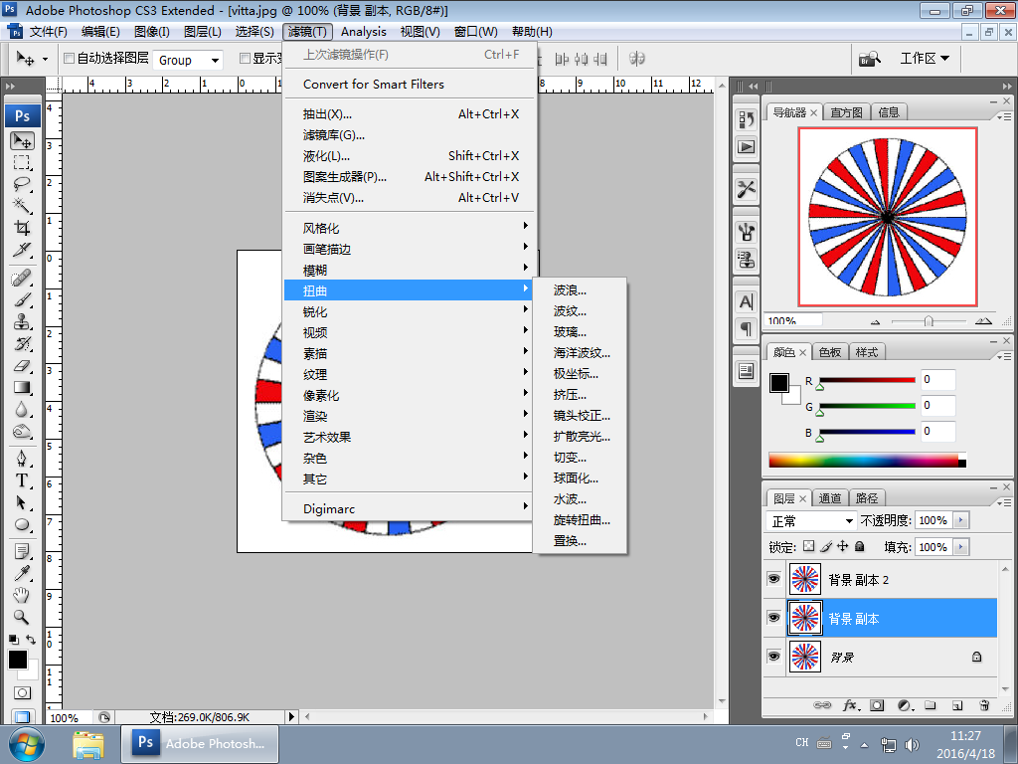Toggle lock image pixels brush icon
The height and width of the screenshot is (764, 1018).
click(826, 546)
